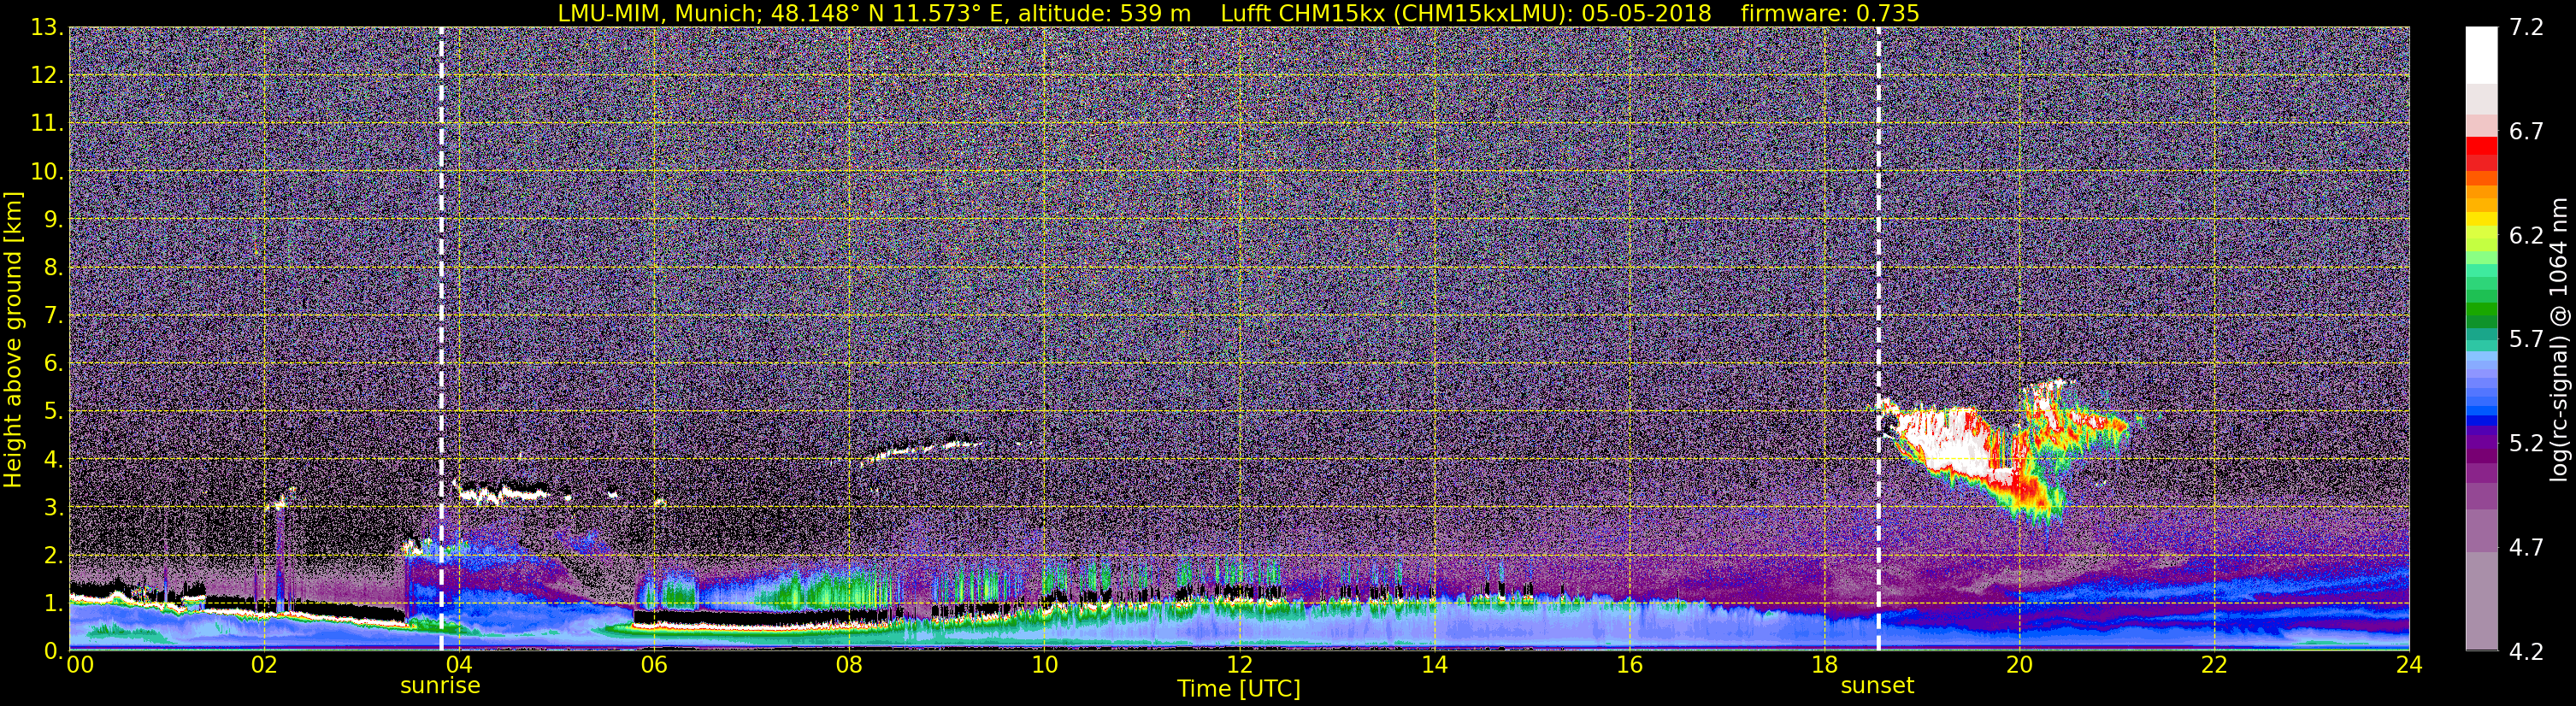The image size is (2576, 706).
Task: Click the height axis tick label '11.'
Action: [x=47, y=123]
